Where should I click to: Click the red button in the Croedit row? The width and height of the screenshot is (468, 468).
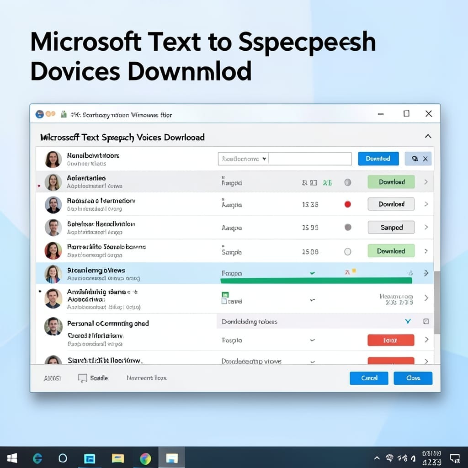pos(391,340)
